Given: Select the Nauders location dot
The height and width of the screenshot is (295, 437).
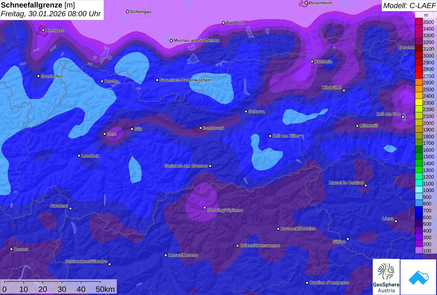Looking at the screenshot, I should [x=71, y=209].
